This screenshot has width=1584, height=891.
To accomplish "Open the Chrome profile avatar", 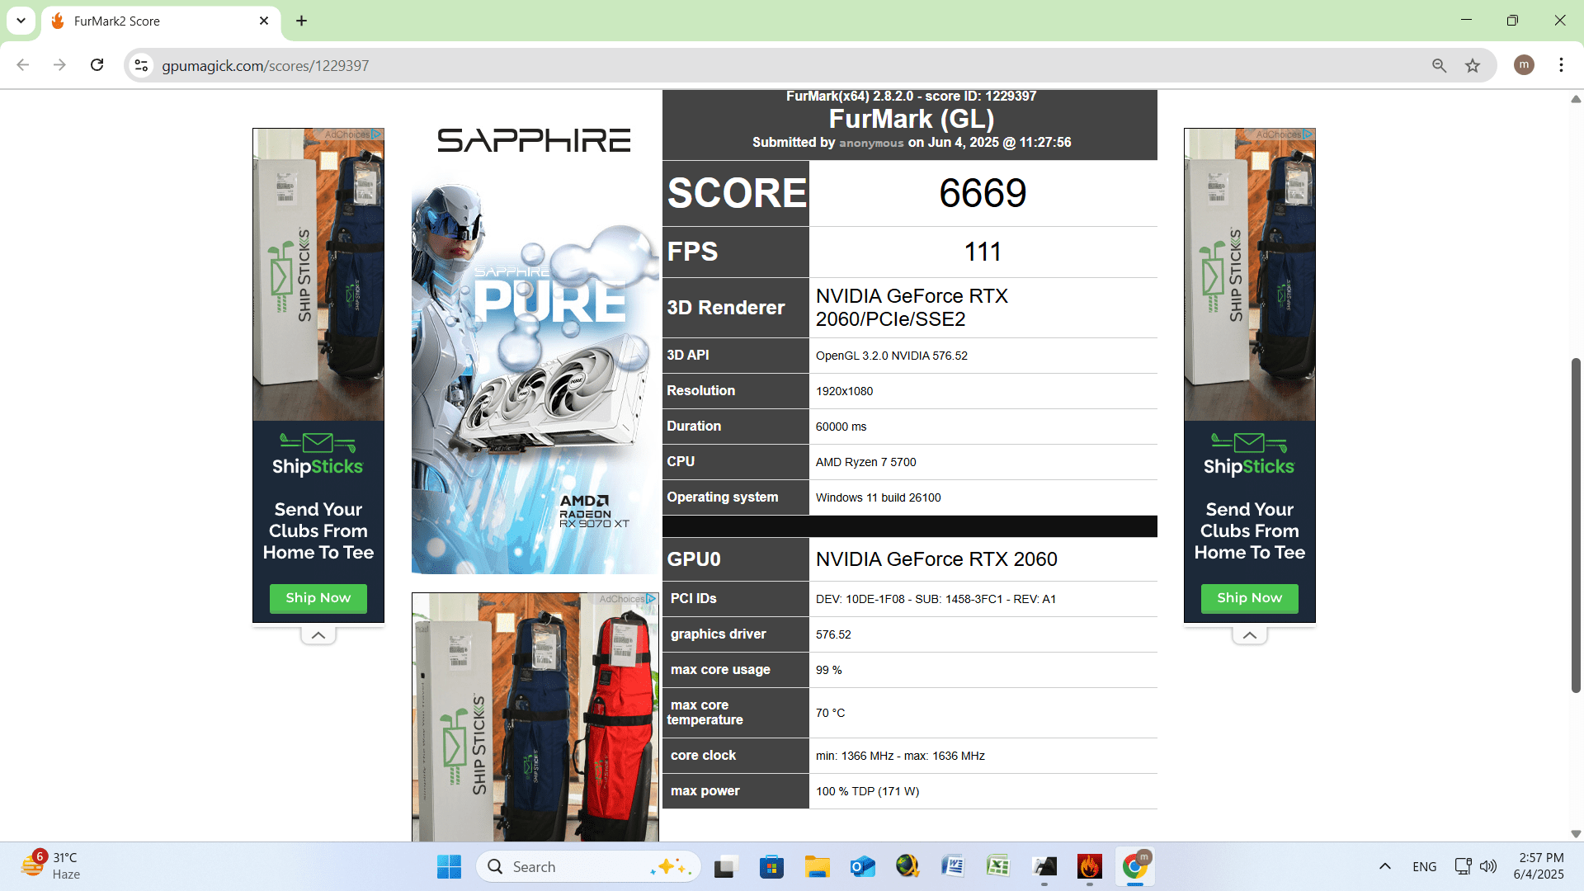I will coord(1524,65).
